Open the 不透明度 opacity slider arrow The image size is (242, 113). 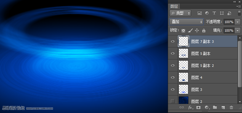click(x=237, y=22)
